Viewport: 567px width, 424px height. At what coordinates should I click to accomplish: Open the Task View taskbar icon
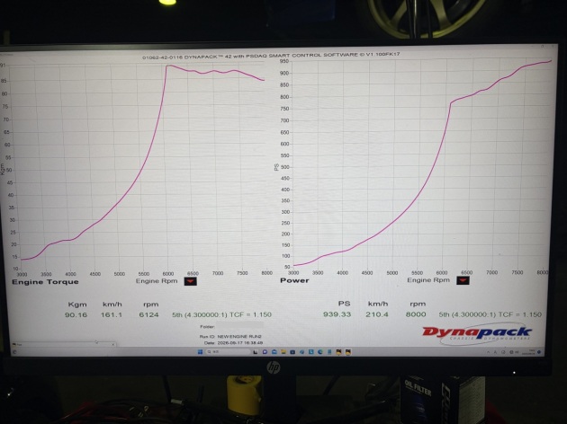point(256,352)
